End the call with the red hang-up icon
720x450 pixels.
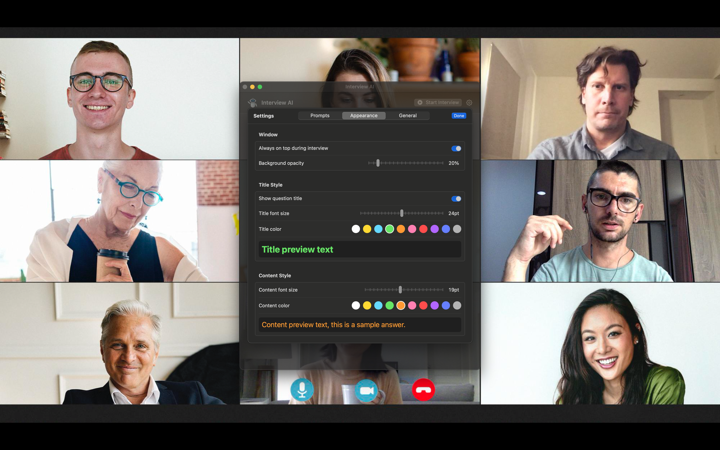click(423, 390)
